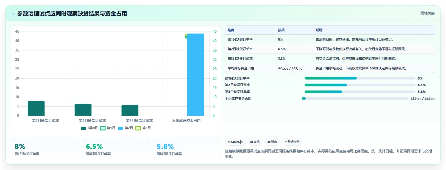Toggle the 第3月 legend item
The image size is (446, 170).
(x=143, y=128)
